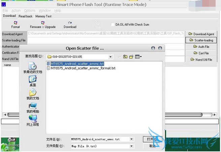Open the Help menu
Image resolution: width=221 pixels, height=152 pixels.
pyautogui.click(x=58, y=10)
